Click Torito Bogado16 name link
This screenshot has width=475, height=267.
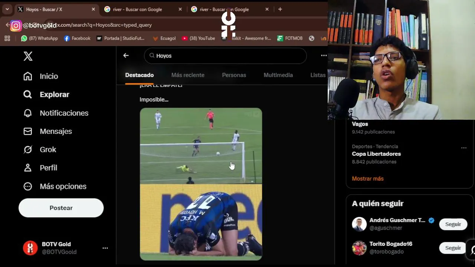tap(391, 244)
